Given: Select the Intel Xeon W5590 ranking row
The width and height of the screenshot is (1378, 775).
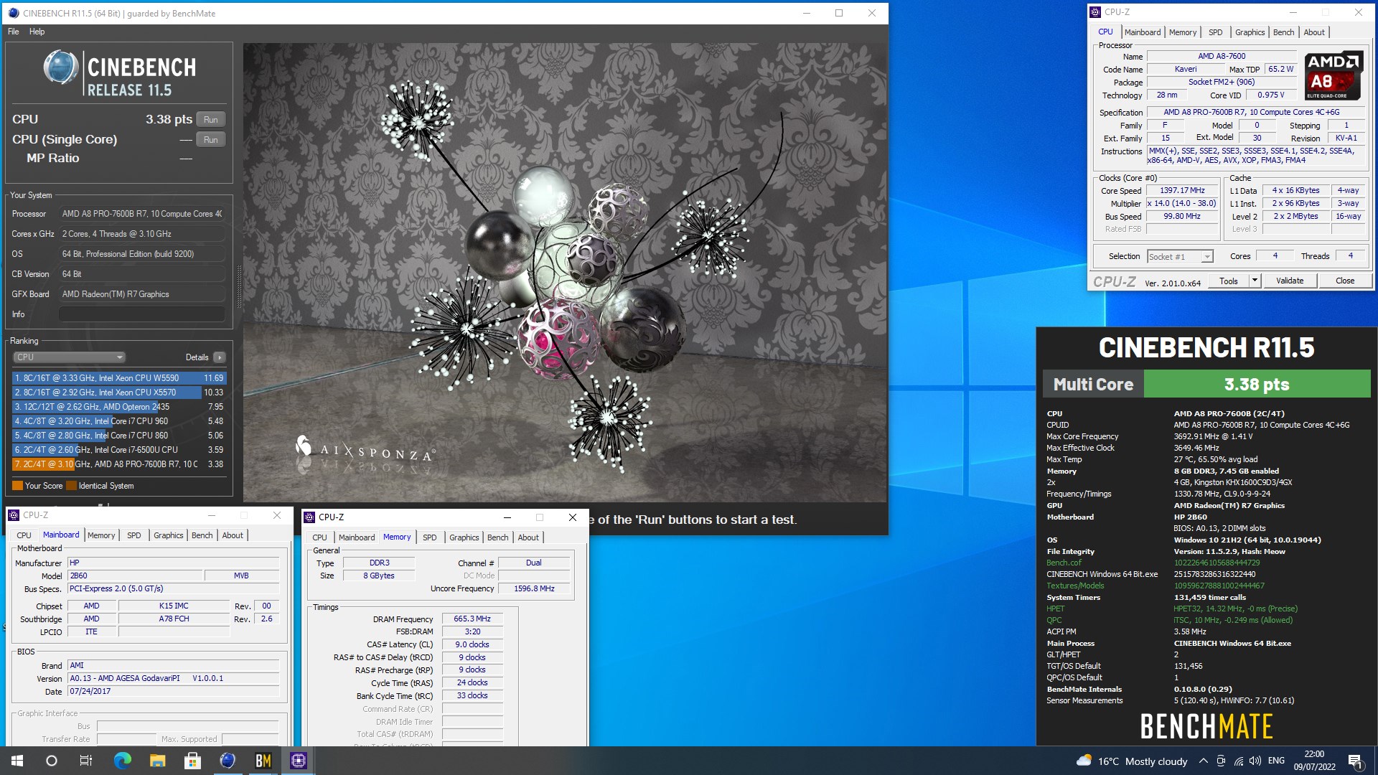Looking at the screenshot, I should [x=119, y=378].
